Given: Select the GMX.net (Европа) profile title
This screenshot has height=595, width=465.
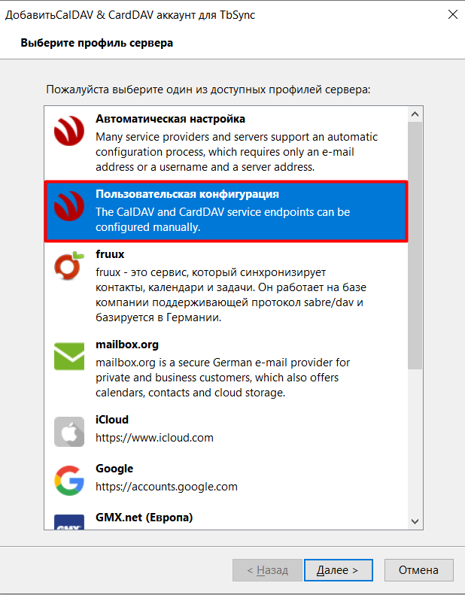Looking at the screenshot, I should coord(144,518).
